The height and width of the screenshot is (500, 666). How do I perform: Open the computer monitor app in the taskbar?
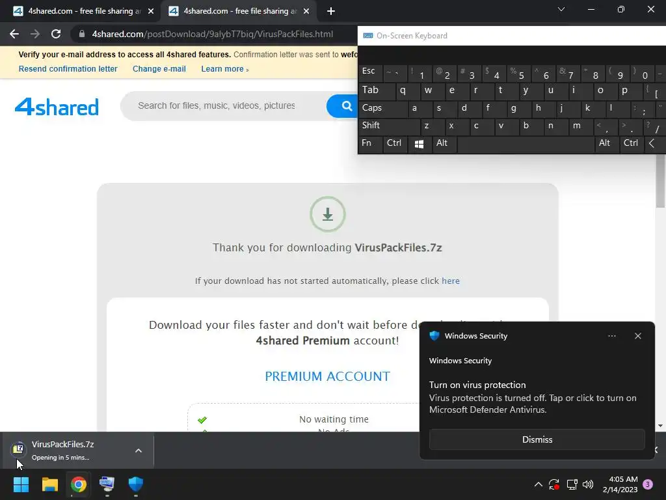coord(107,484)
